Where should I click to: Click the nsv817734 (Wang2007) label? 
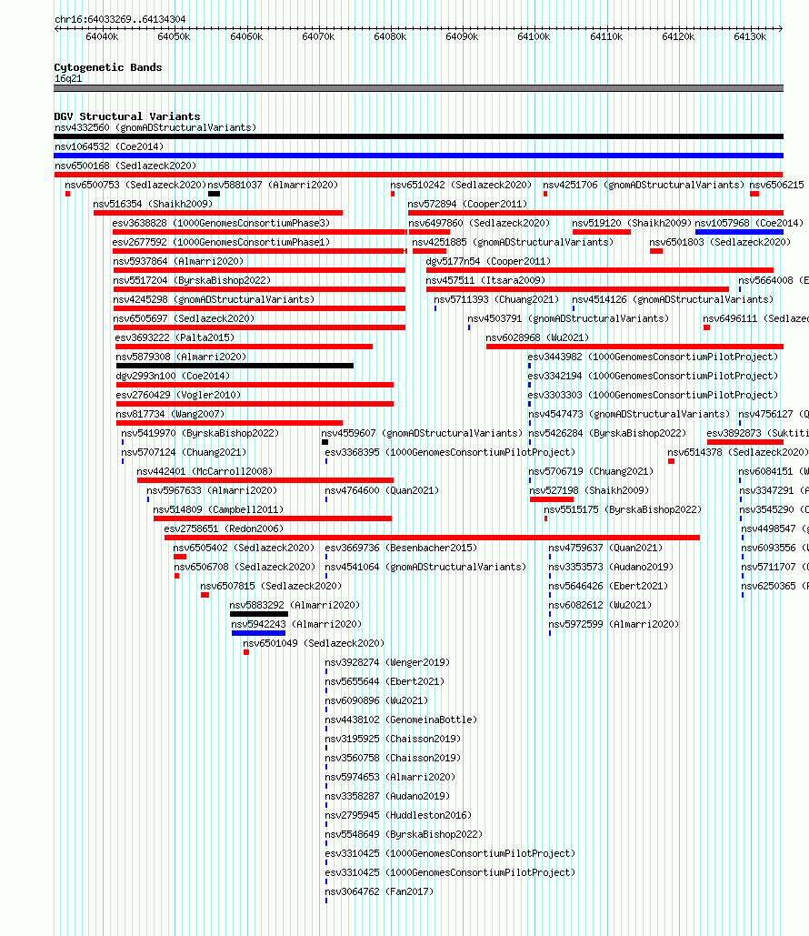click(x=170, y=414)
